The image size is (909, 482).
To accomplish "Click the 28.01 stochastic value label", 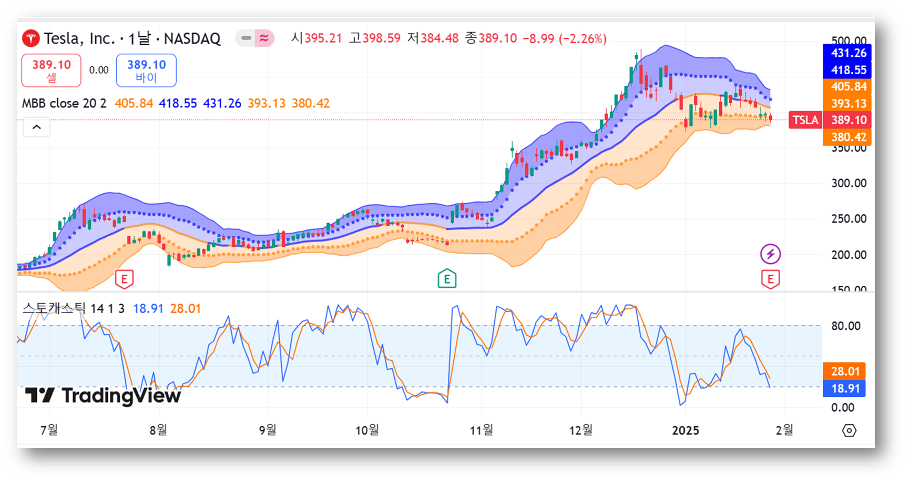I will tap(844, 371).
